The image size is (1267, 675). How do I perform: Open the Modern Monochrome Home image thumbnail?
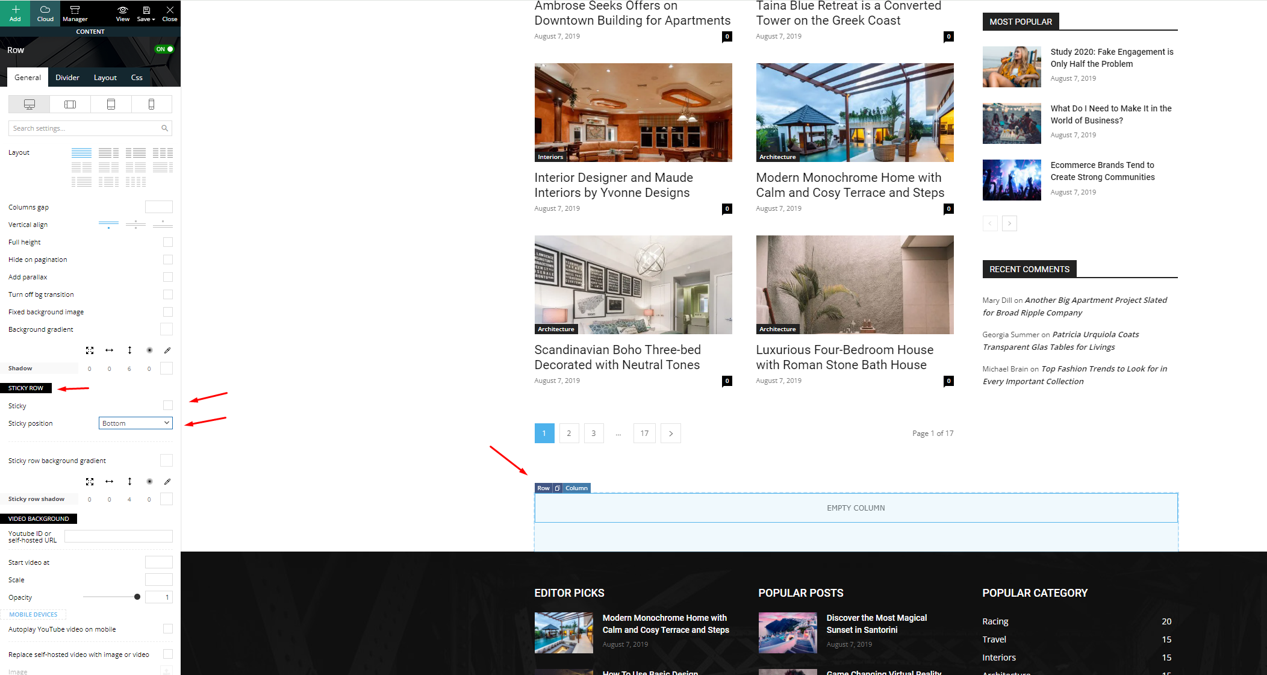click(855, 113)
